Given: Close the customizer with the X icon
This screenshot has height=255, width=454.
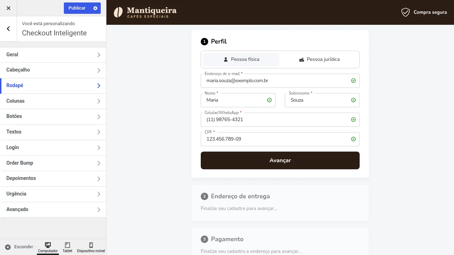Looking at the screenshot, I should [9, 8].
